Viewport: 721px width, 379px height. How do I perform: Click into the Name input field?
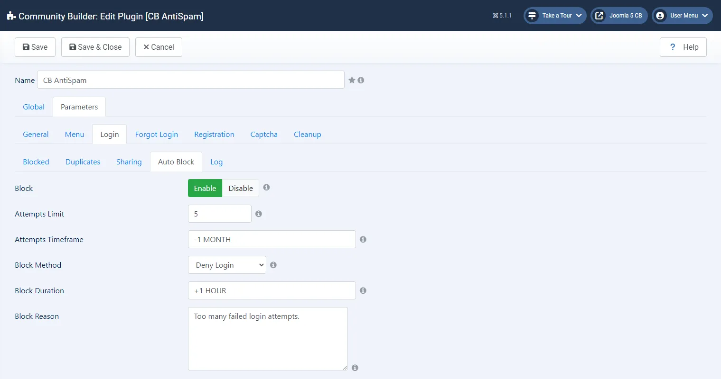(191, 80)
